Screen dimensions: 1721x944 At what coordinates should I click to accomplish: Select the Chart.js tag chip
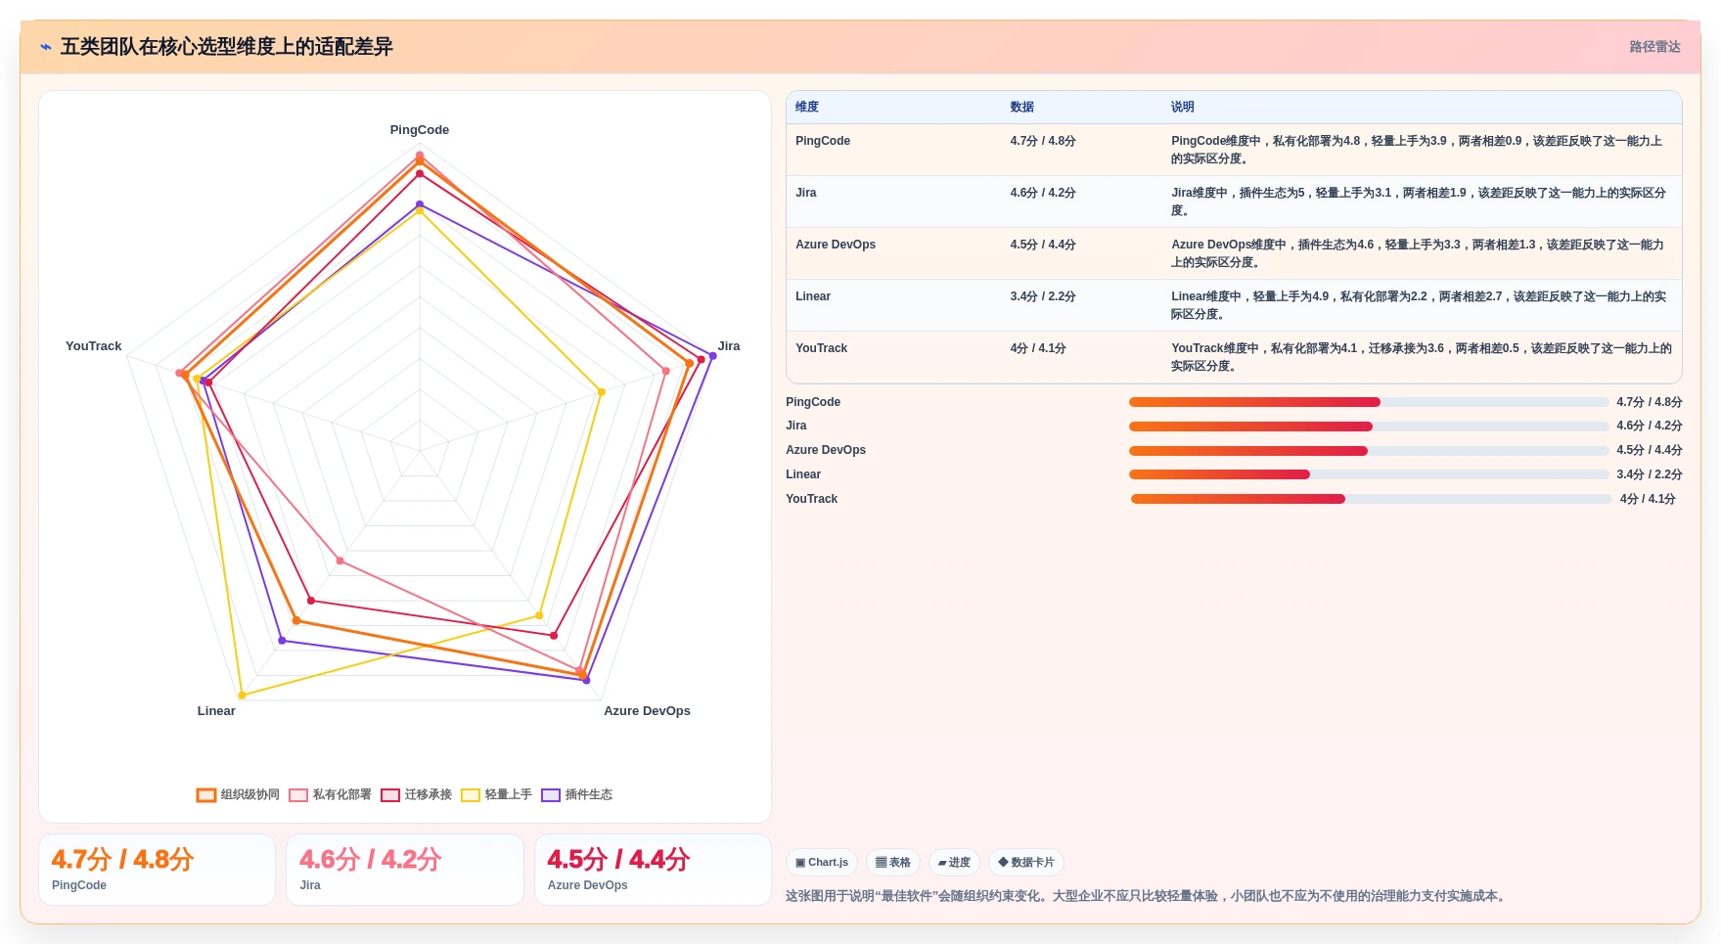(x=822, y=863)
